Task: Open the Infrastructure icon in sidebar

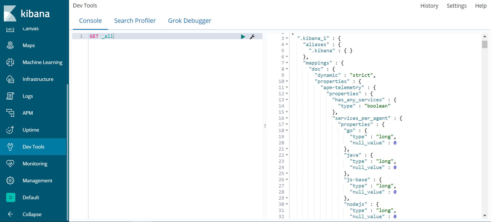Action: click(10, 79)
